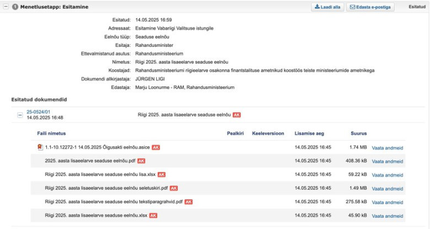Open 1.1-10.12272-1 Õigusakti eelnõu.asice file
This screenshot has width=430, height=229.
[x=98, y=147]
